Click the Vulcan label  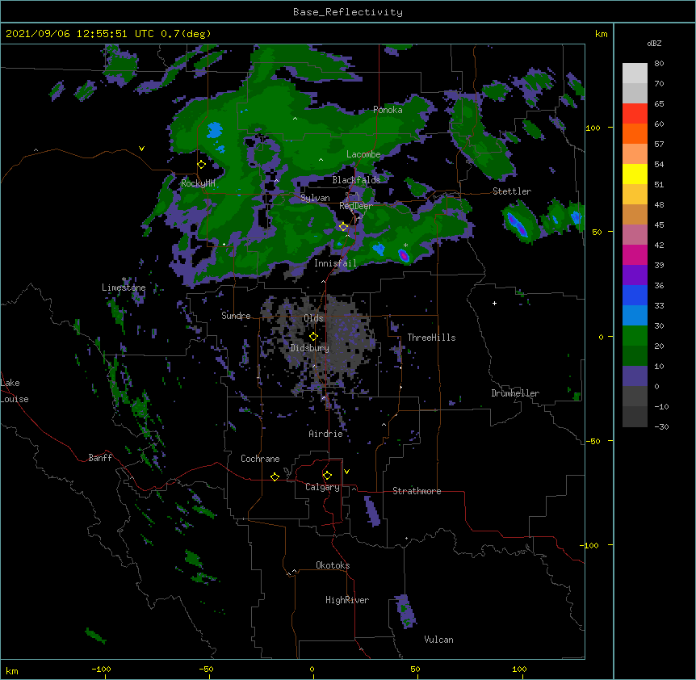click(x=438, y=640)
